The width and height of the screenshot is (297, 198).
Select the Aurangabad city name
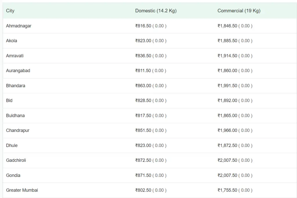(x=18, y=71)
